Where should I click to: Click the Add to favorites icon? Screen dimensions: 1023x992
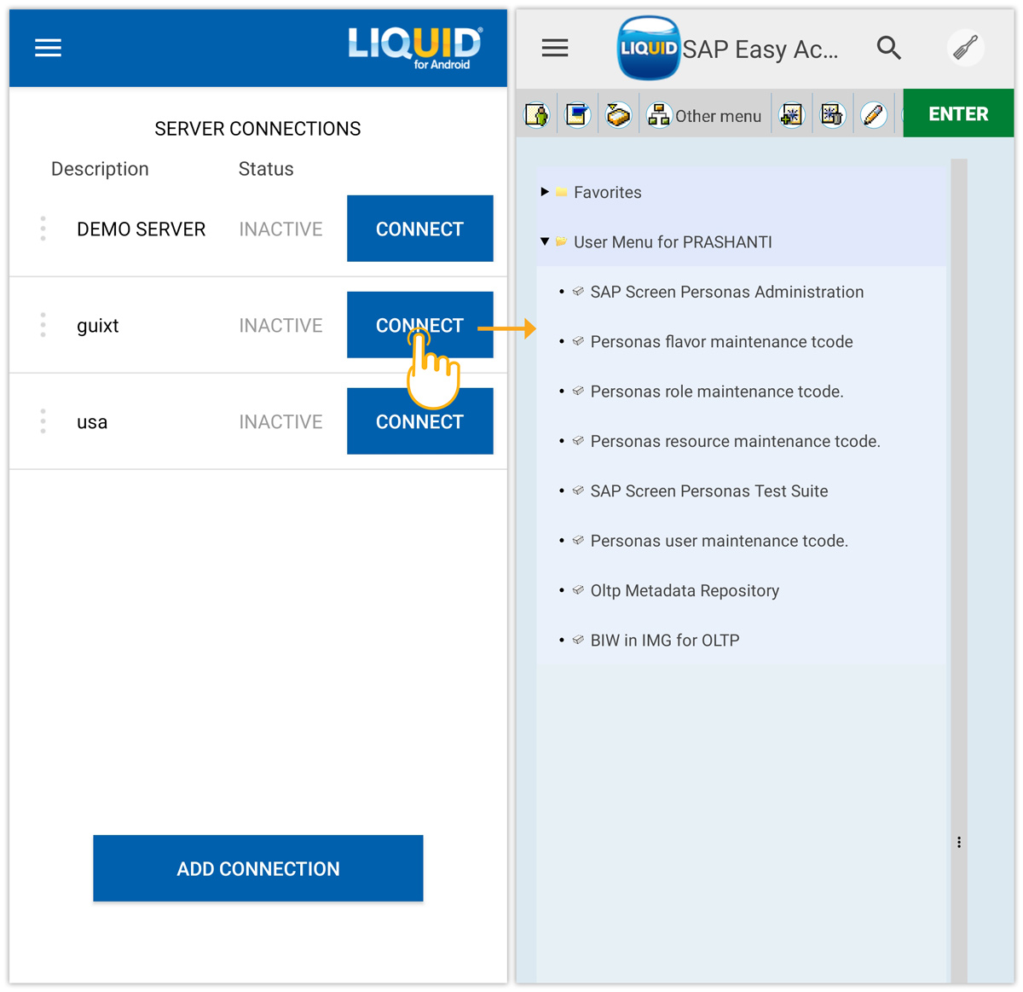[792, 114]
